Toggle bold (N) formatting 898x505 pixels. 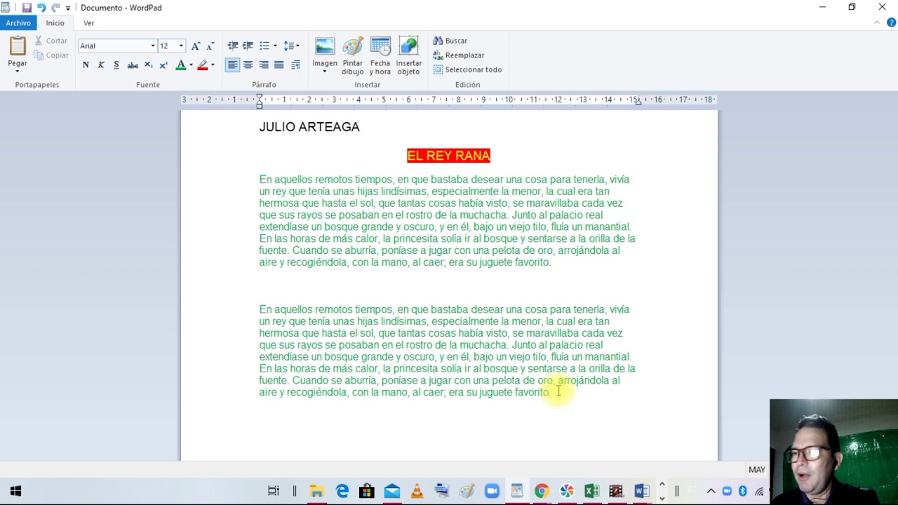click(86, 65)
